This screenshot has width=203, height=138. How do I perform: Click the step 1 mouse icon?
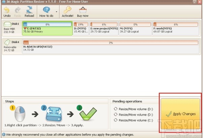(x=20, y=114)
